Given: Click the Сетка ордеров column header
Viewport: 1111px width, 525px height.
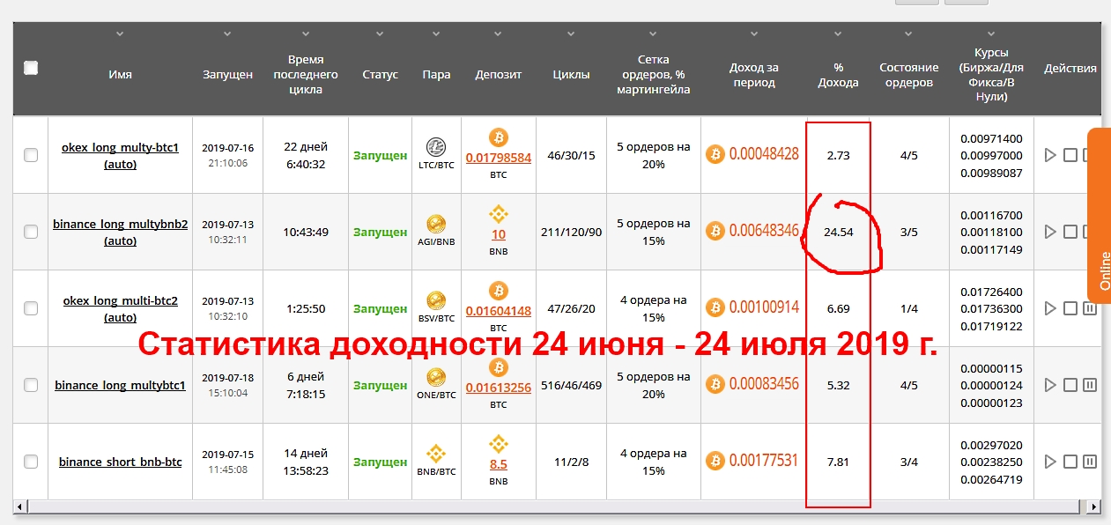Looking at the screenshot, I should coord(653,75).
